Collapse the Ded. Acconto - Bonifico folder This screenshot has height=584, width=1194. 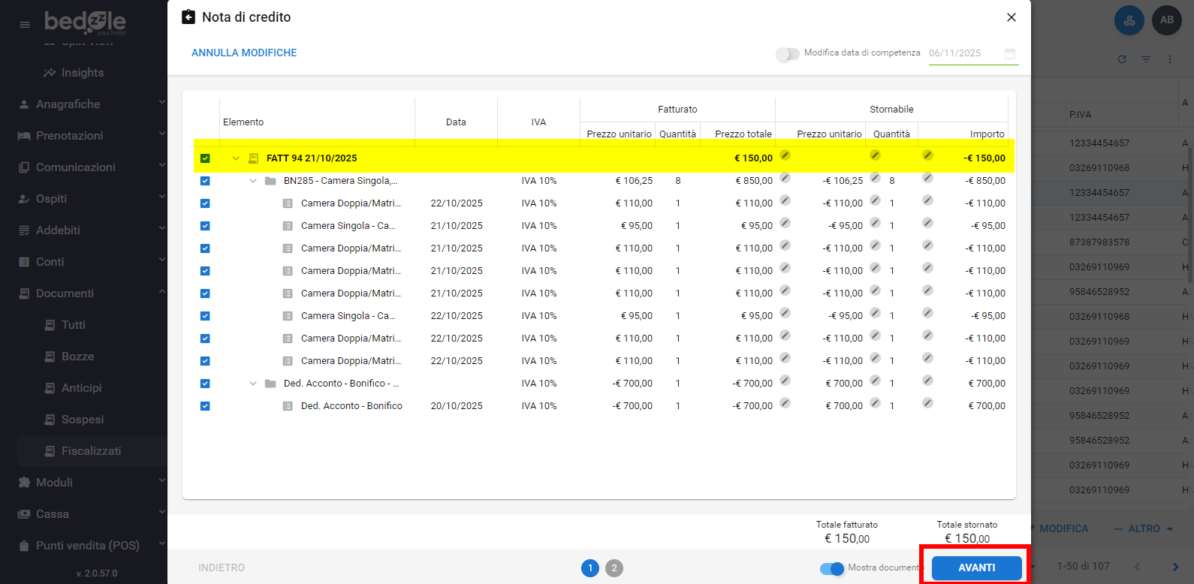click(x=253, y=384)
